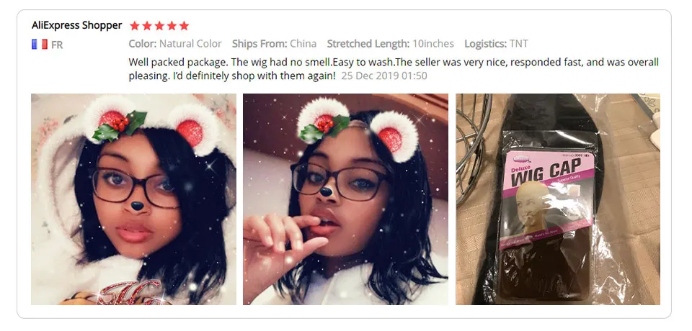This screenshot has width=692, height=331.
Task: Open the middle review photo thumbnail
Action: coord(345,199)
